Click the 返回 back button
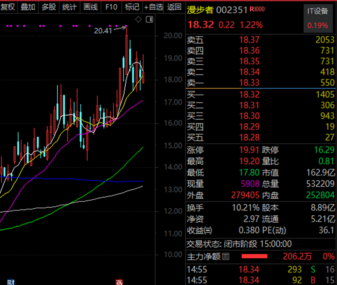This screenshot has width=337, height=285. (174, 7)
